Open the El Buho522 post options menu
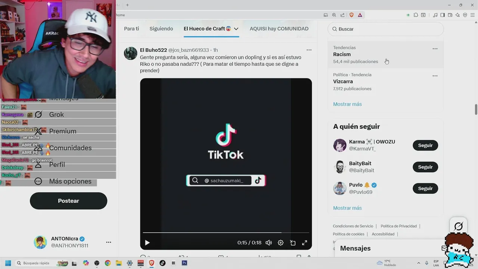This screenshot has width=478, height=269. (x=309, y=50)
